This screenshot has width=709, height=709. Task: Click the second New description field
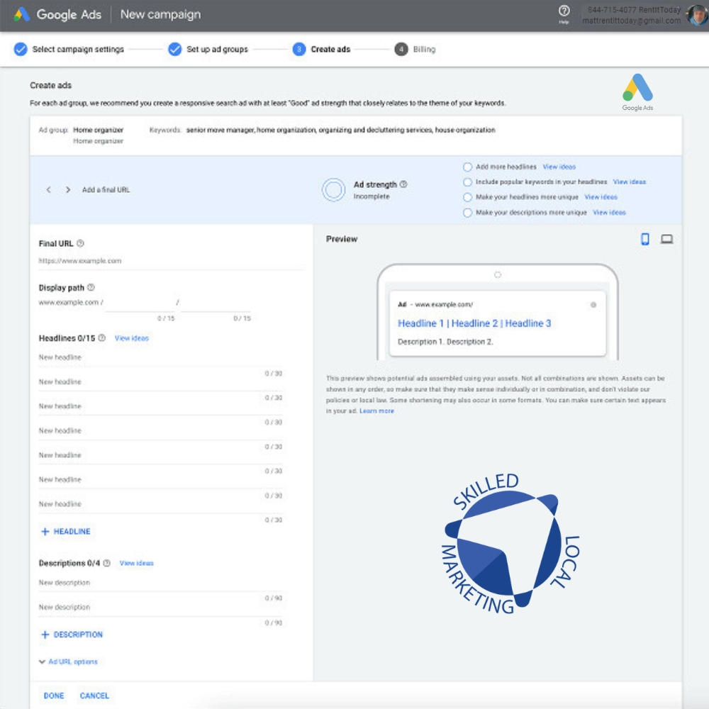[160, 608]
